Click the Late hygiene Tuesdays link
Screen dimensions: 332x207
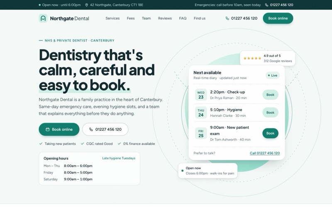[119, 158]
